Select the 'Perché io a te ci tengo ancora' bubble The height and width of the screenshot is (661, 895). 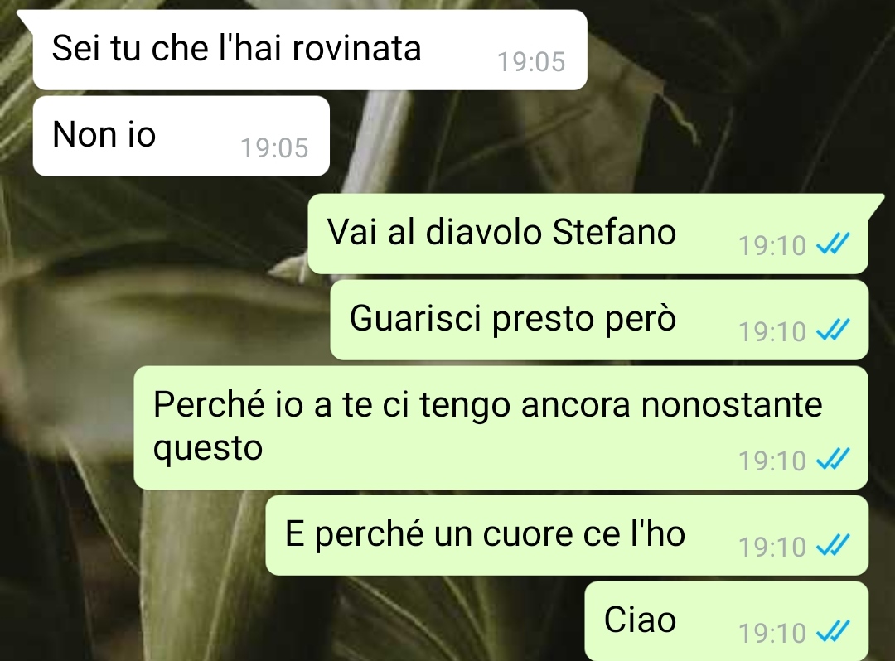pyautogui.click(x=501, y=427)
